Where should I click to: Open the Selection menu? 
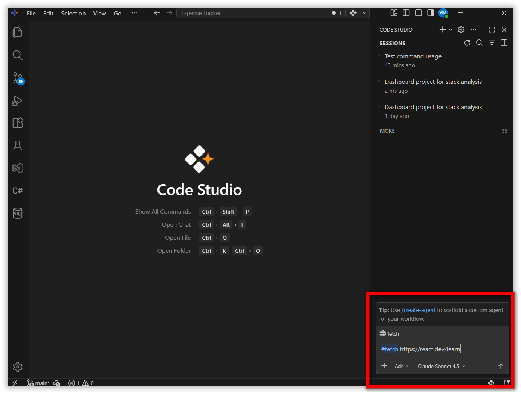(73, 13)
